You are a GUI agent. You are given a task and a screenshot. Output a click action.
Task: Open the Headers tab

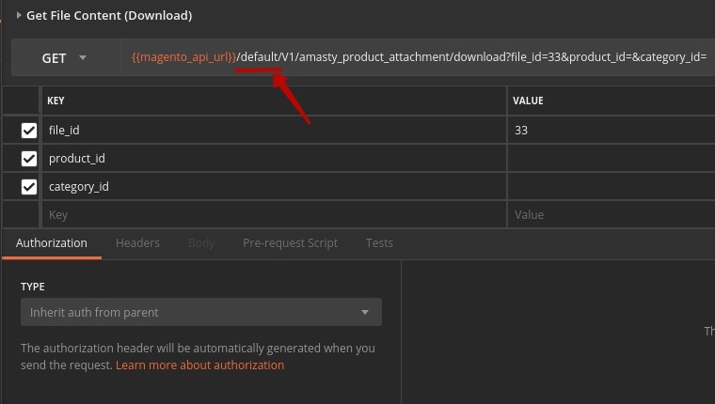pyautogui.click(x=137, y=242)
